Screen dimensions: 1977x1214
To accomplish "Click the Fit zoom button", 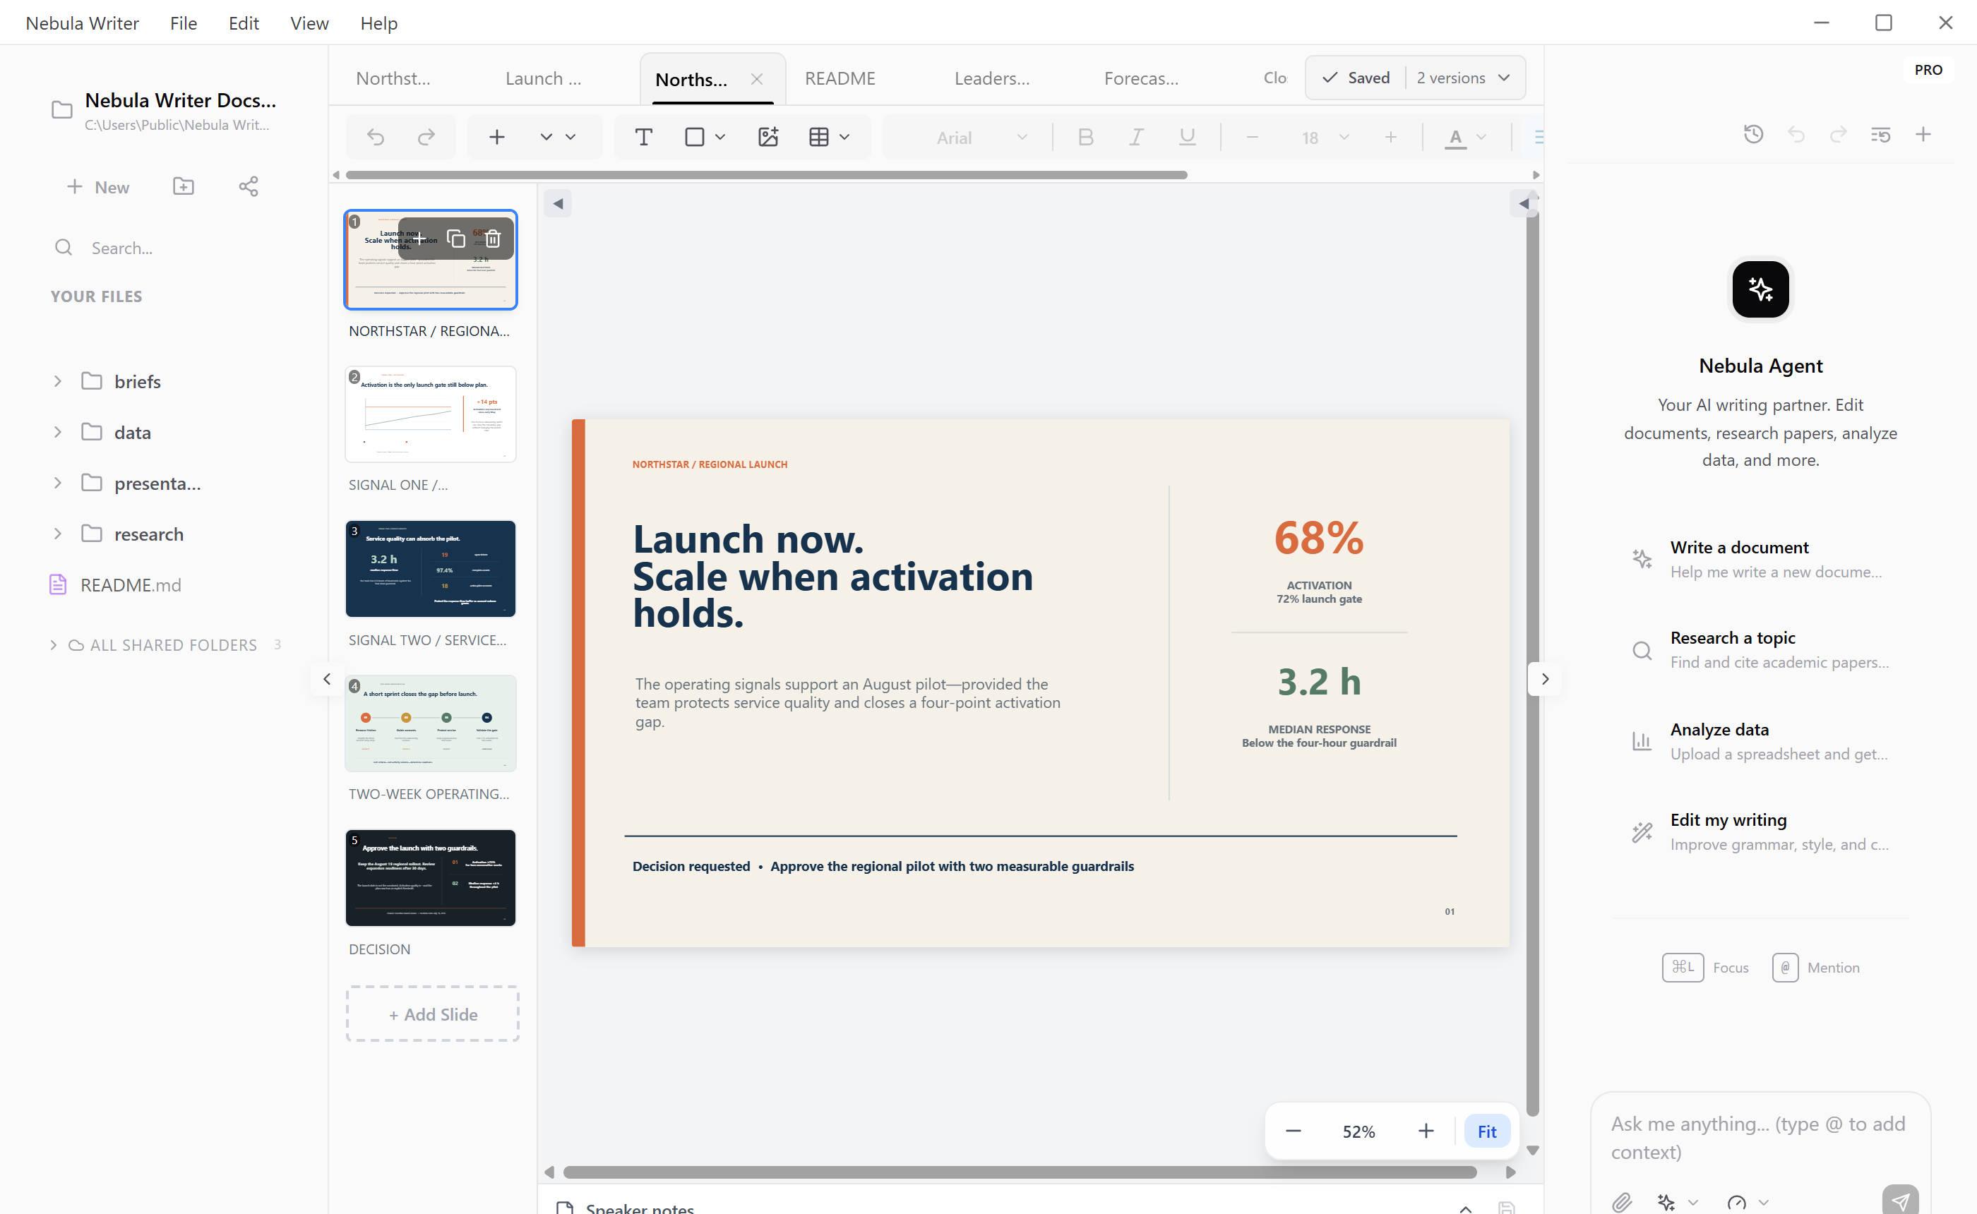I will [x=1486, y=1131].
